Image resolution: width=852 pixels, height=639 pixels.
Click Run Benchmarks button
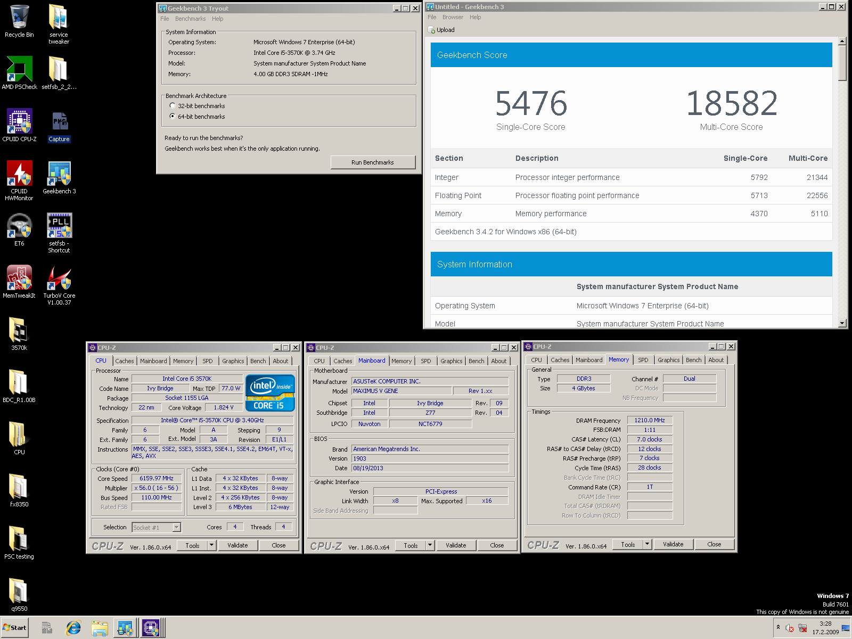click(373, 162)
